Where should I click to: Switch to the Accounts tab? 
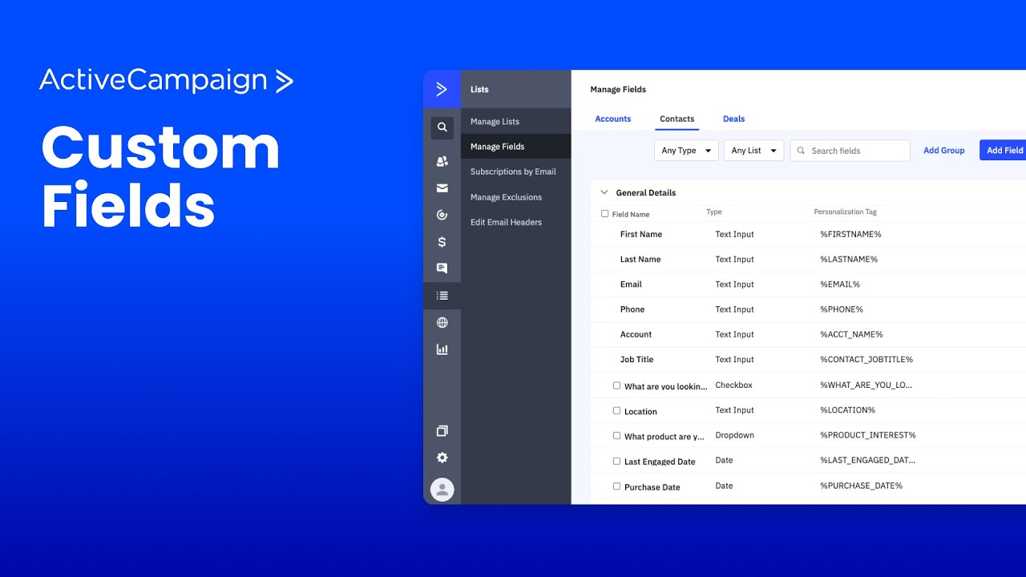pyautogui.click(x=613, y=119)
